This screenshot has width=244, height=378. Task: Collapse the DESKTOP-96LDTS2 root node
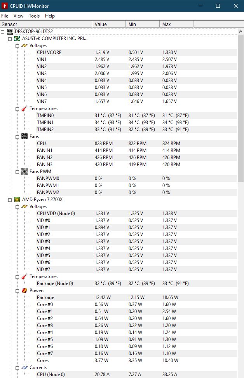3,32
